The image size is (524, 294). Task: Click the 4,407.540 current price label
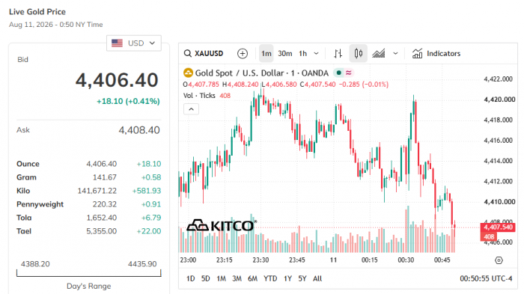[x=498, y=227]
